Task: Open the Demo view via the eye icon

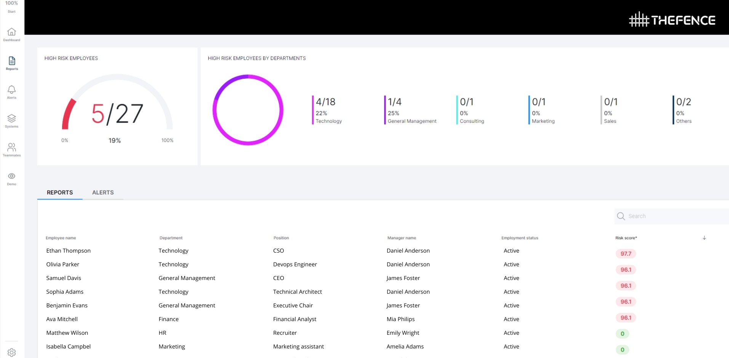Action: [11, 178]
